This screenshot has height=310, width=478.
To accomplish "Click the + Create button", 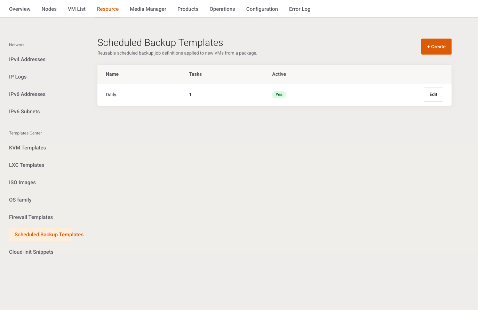I will 436,47.
